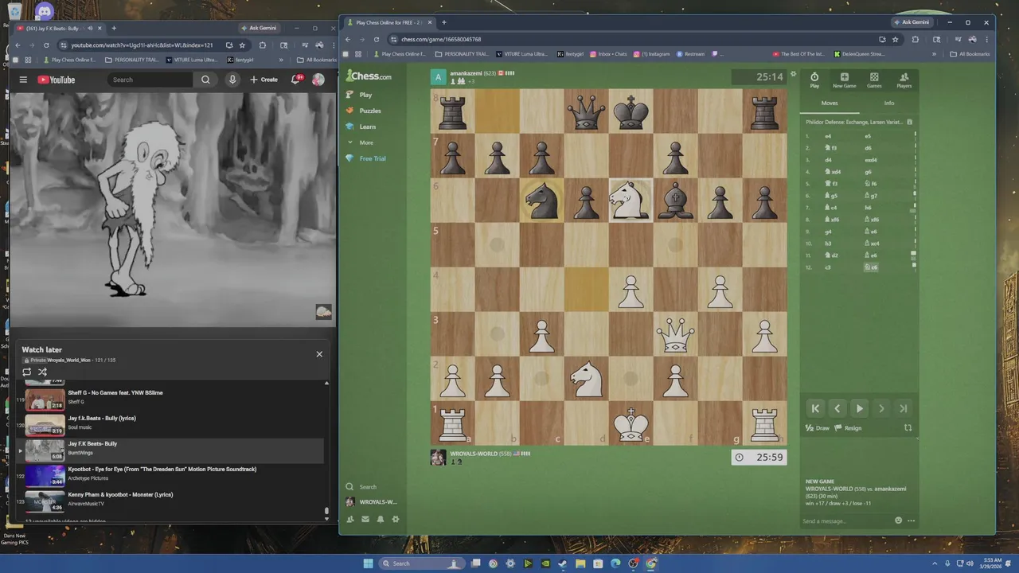Image resolution: width=1019 pixels, height=573 pixels.
Task: Open the Philidor Defense opening book icon
Action: (910, 123)
